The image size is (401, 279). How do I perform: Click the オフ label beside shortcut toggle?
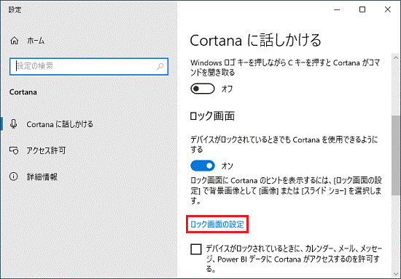[x=227, y=89]
